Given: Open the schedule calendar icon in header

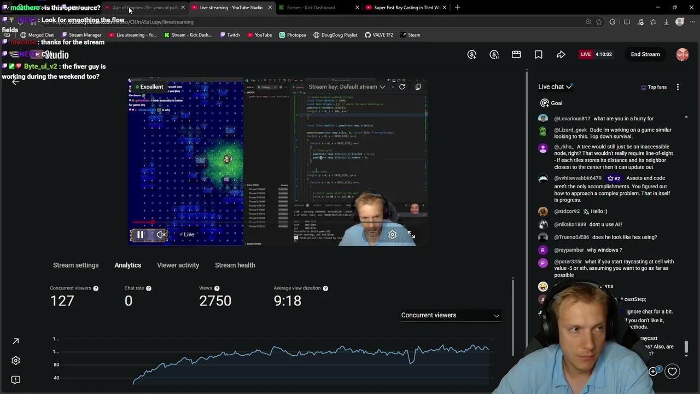Looking at the screenshot, I should click(516, 54).
